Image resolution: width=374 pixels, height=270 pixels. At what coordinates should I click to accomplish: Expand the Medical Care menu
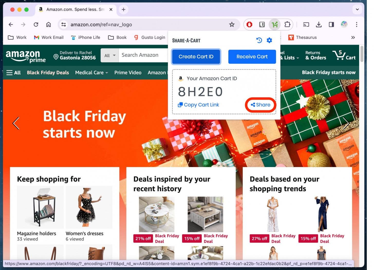(x=91, y=73)
